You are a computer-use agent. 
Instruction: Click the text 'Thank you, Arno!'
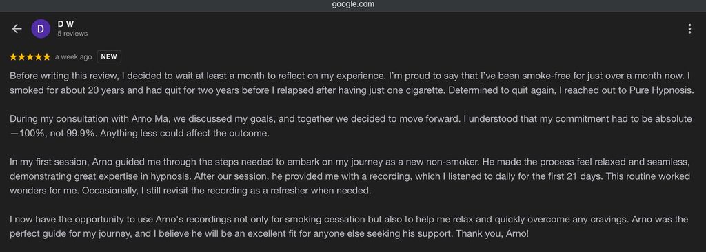tap(494, 235)
